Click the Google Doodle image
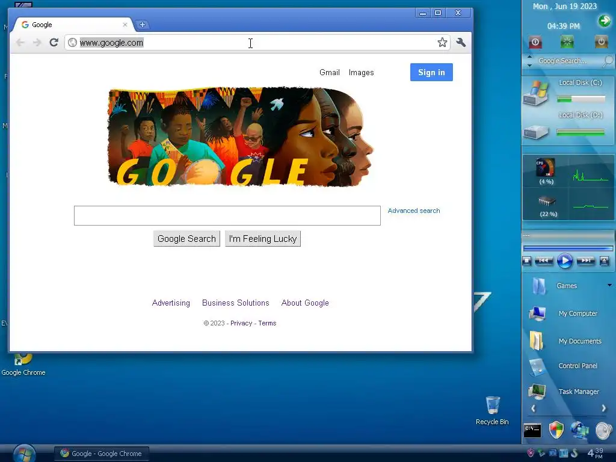 241,137
